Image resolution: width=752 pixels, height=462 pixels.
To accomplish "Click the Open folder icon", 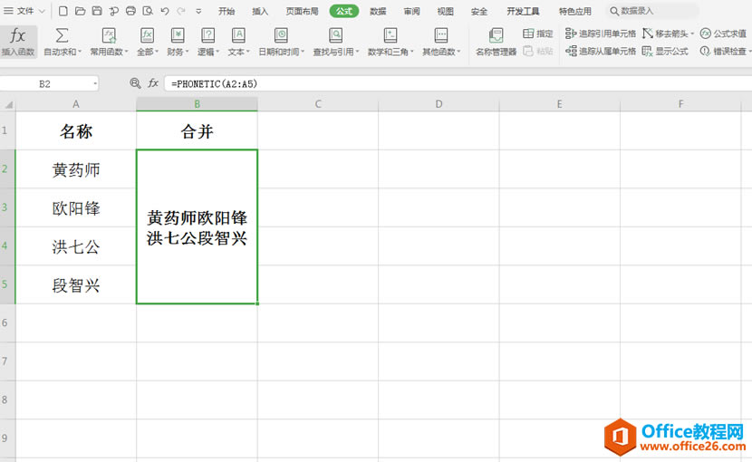I will tap(80, 11).
